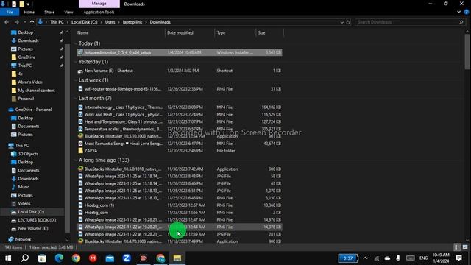Open the File ribbon tab

coord(10,12)
